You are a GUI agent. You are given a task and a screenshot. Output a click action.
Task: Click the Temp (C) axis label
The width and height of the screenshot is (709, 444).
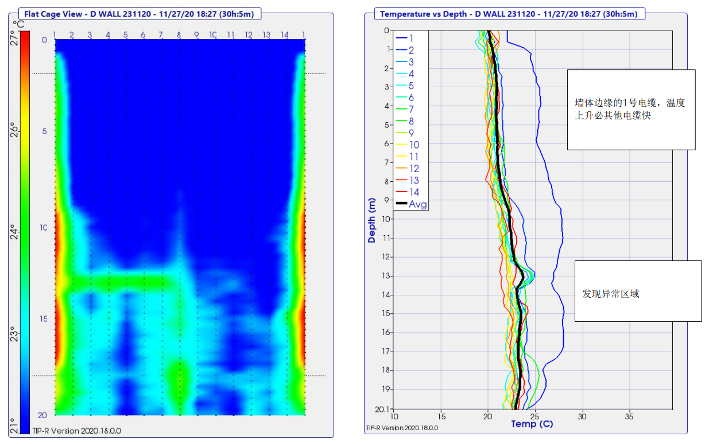[532, 424]
